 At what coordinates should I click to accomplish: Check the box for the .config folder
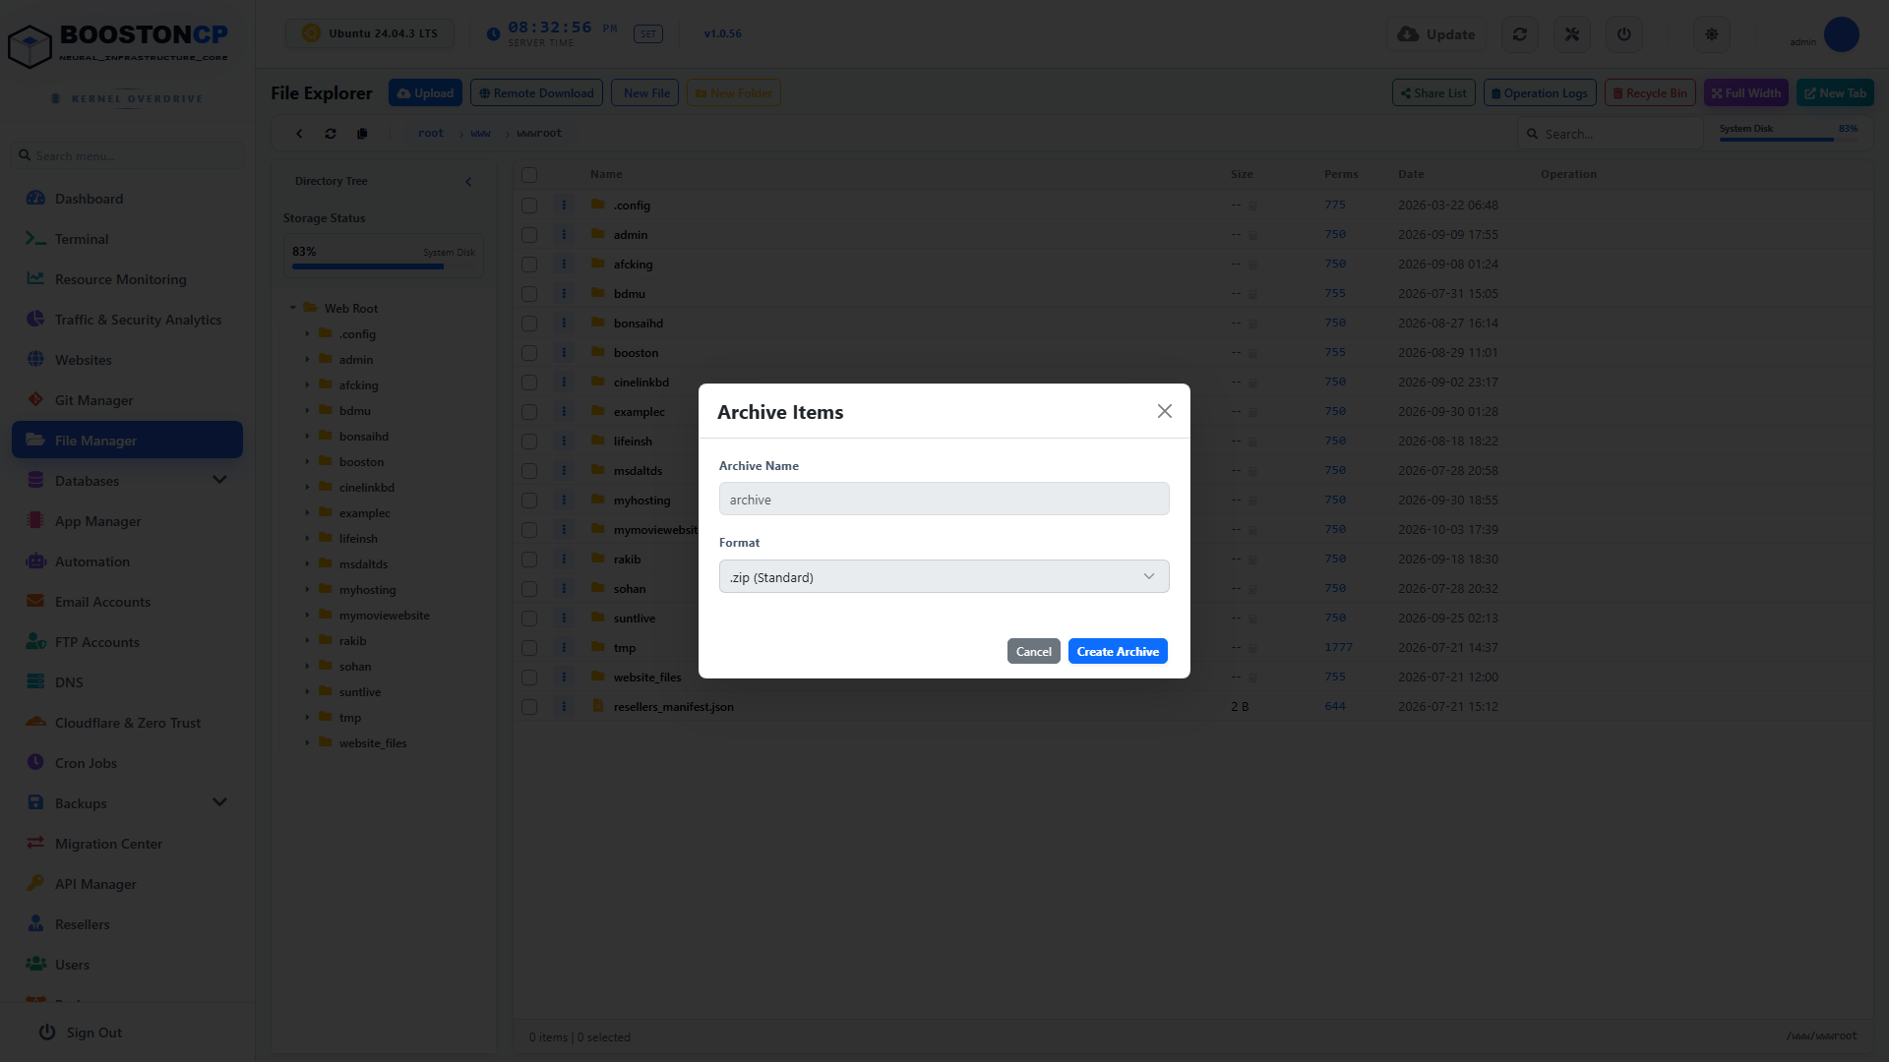click(x=529, y=206)
